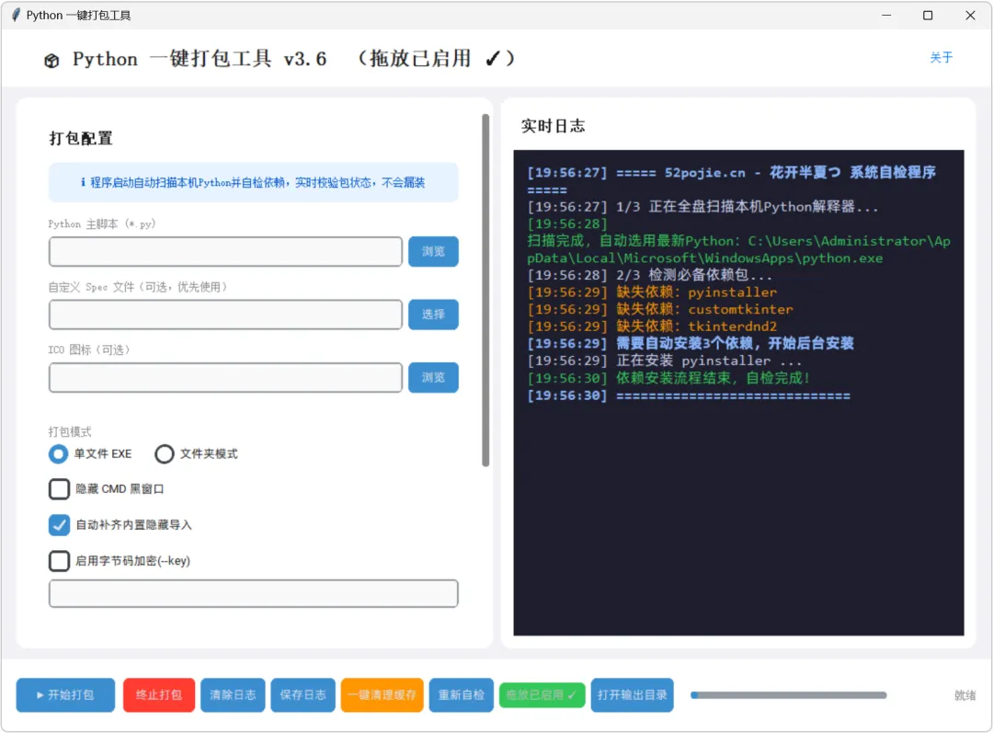Click 选择 button for Spec file

(433, 315)
